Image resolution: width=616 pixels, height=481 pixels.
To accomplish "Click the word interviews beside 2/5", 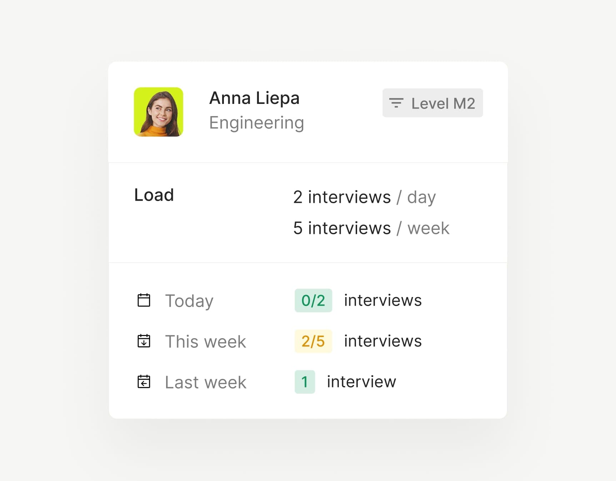I will (x=383, y=341).
